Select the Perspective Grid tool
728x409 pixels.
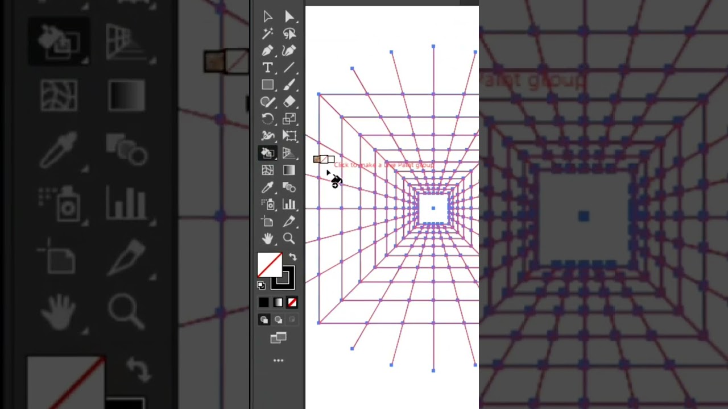coord(289,153)
